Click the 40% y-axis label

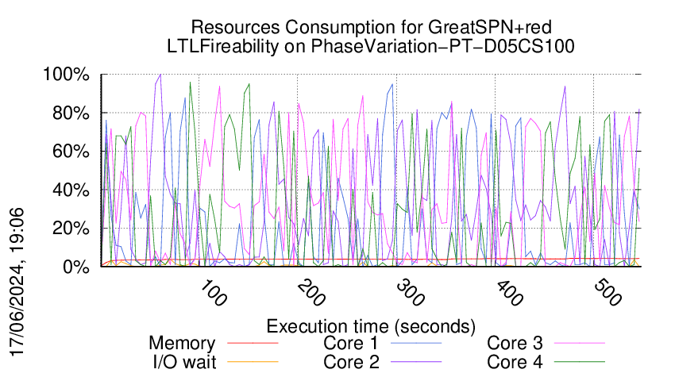coord(71,190)
